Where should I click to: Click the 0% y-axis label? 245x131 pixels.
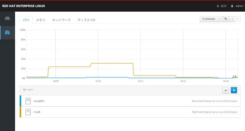pos(24,78)
